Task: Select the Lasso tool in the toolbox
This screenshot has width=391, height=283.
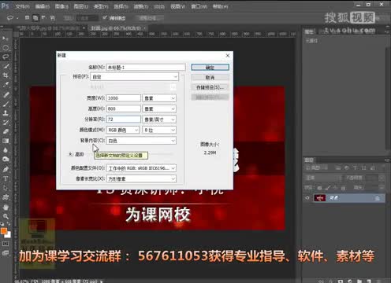Action: (x=6, y=57)
